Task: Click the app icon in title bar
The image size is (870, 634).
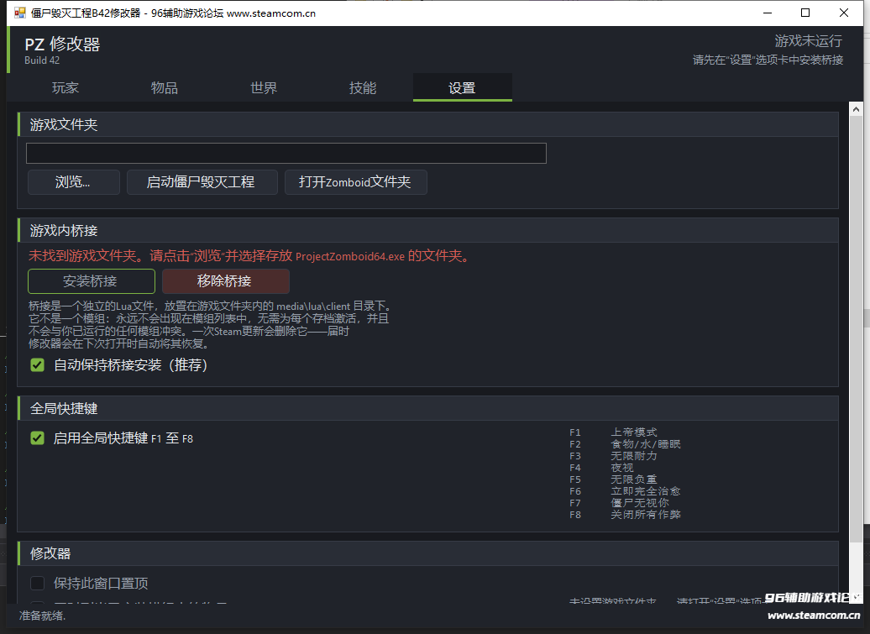Action: (20, 13)
